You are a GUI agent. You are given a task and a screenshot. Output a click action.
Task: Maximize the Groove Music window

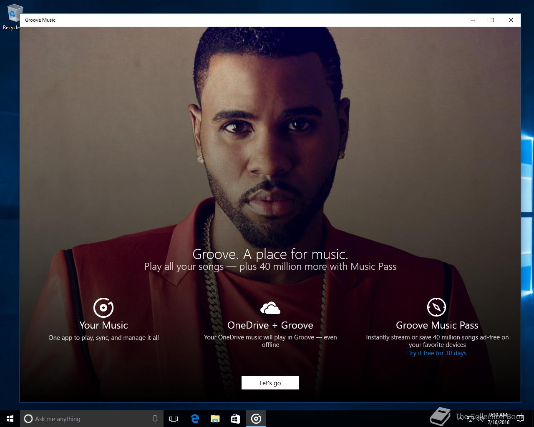(492, 20)
